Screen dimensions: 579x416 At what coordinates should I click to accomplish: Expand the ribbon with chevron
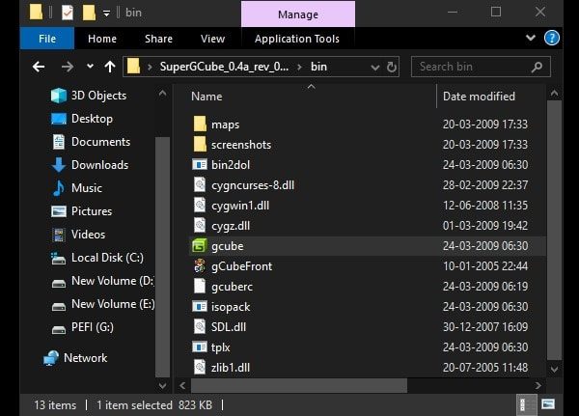click(x=531, y=38)
